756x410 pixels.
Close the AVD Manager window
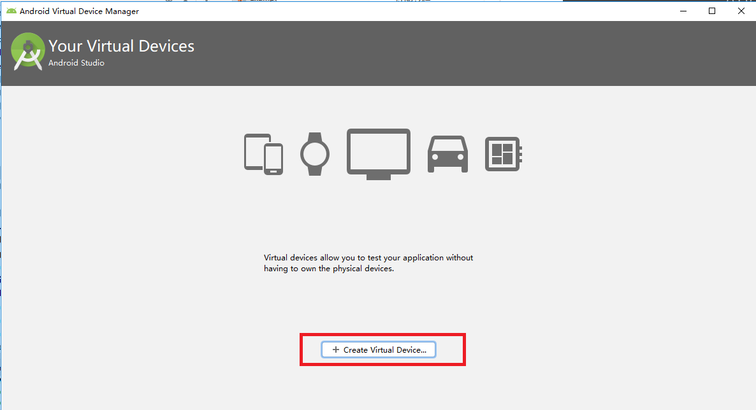741,11
